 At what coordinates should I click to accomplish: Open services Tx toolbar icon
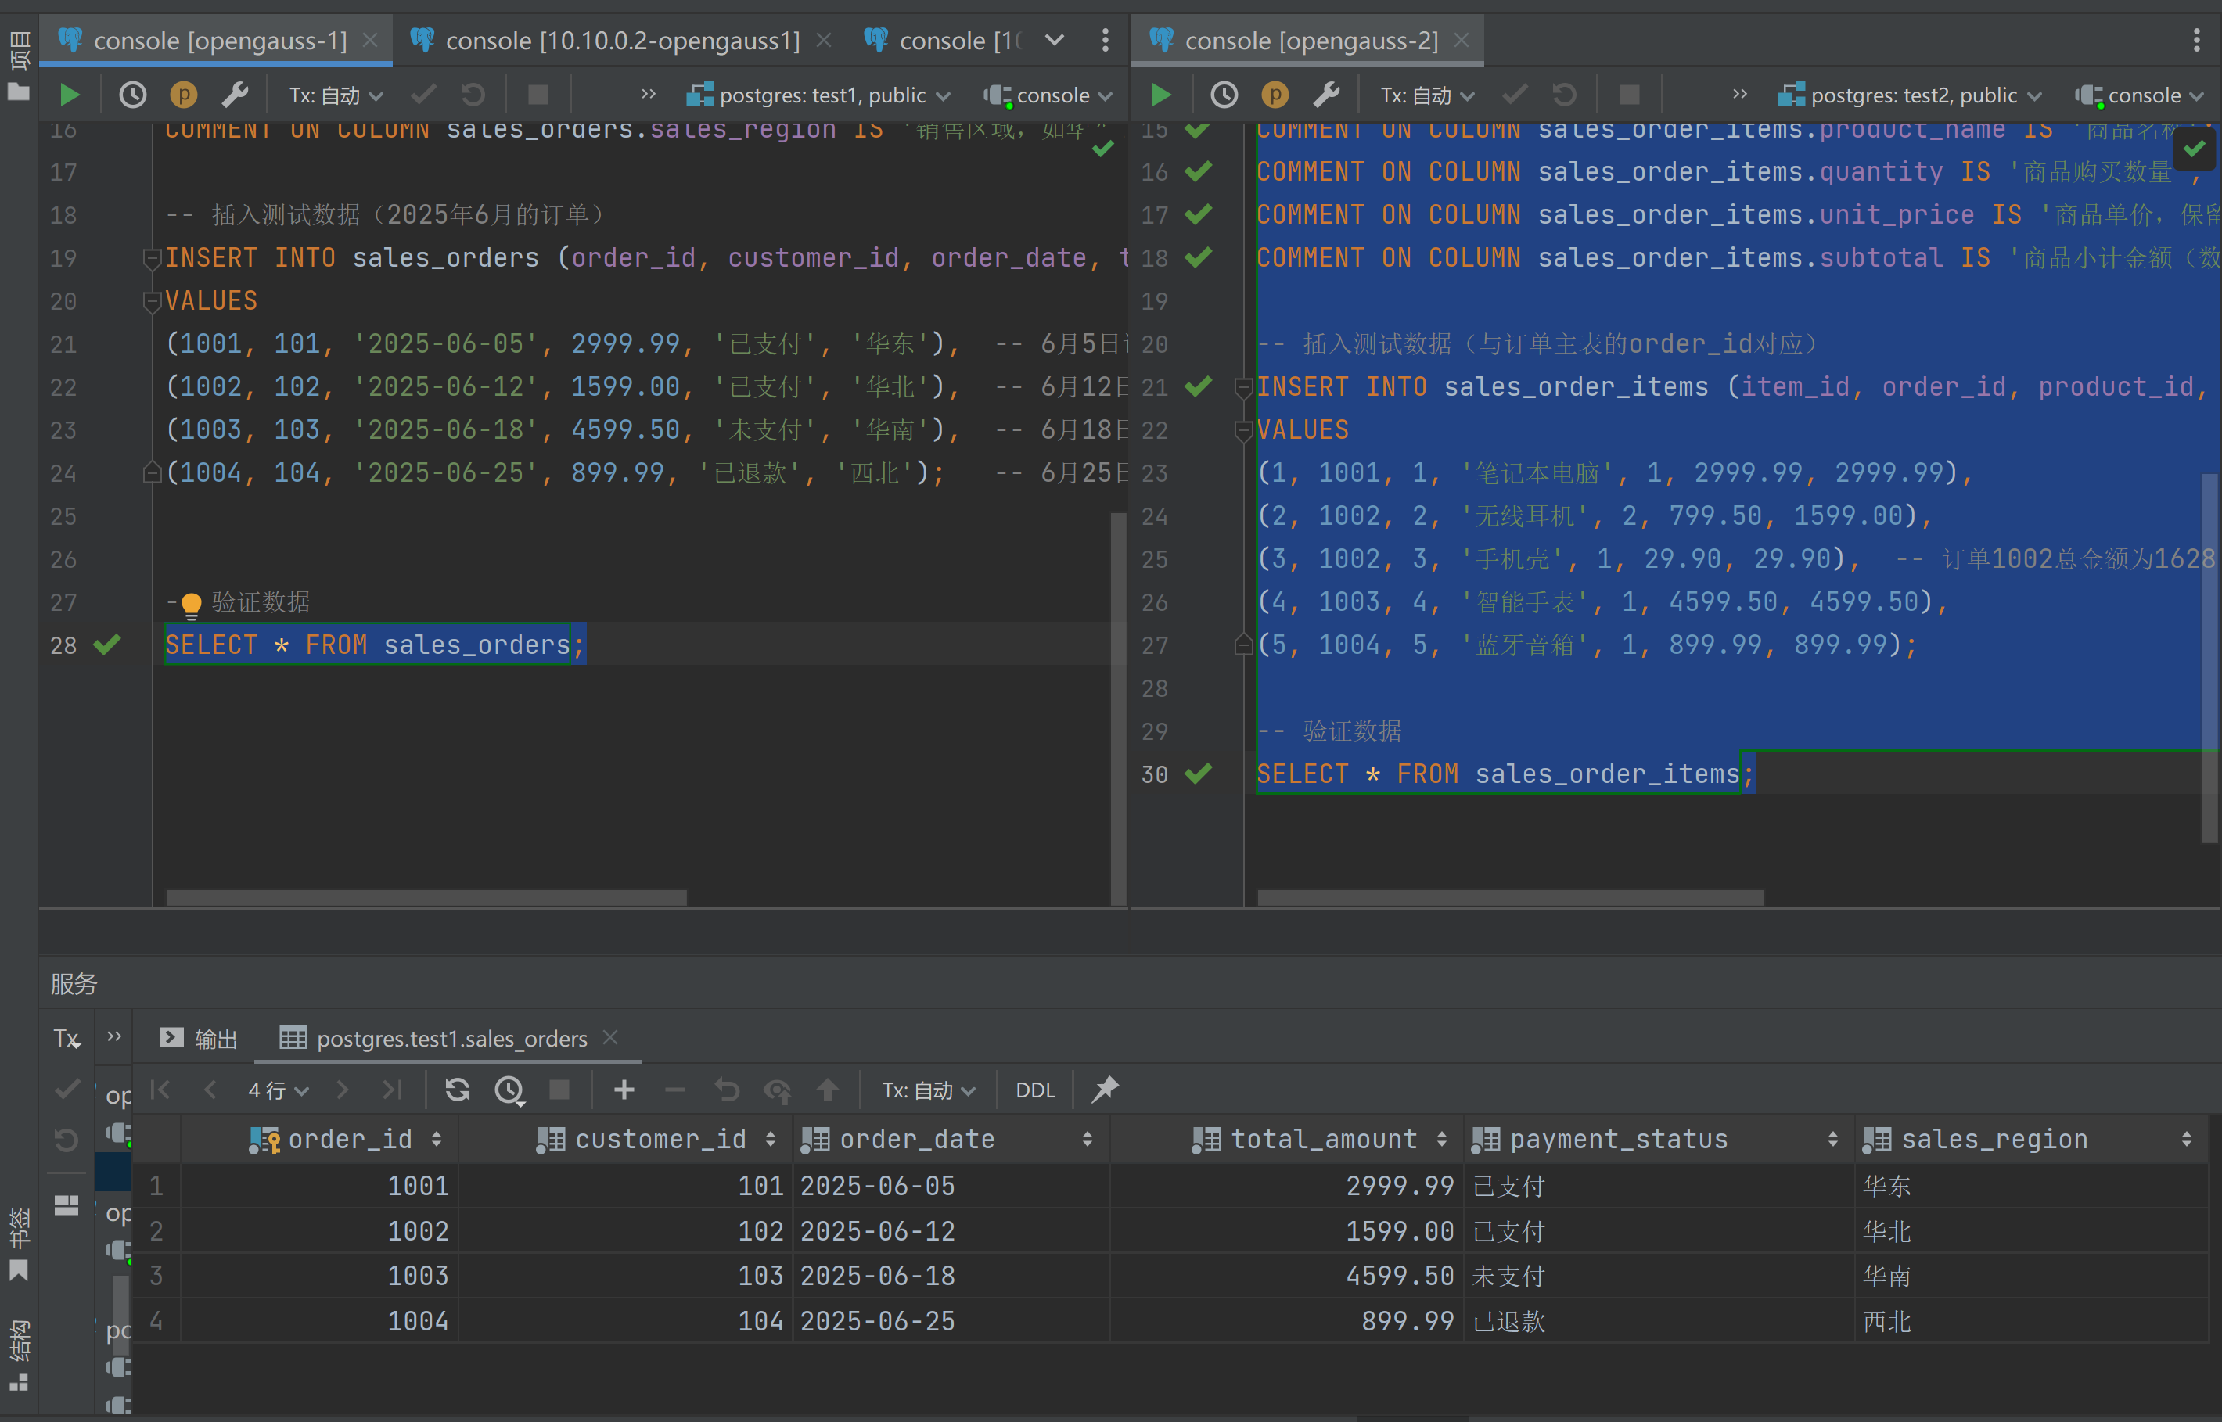[67, 1039]
